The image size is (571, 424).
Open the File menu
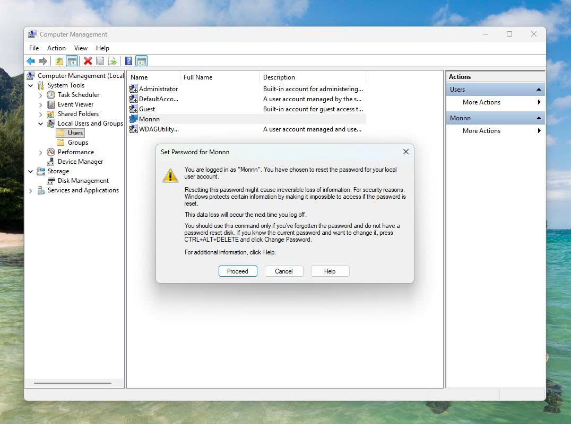point(34,48)
